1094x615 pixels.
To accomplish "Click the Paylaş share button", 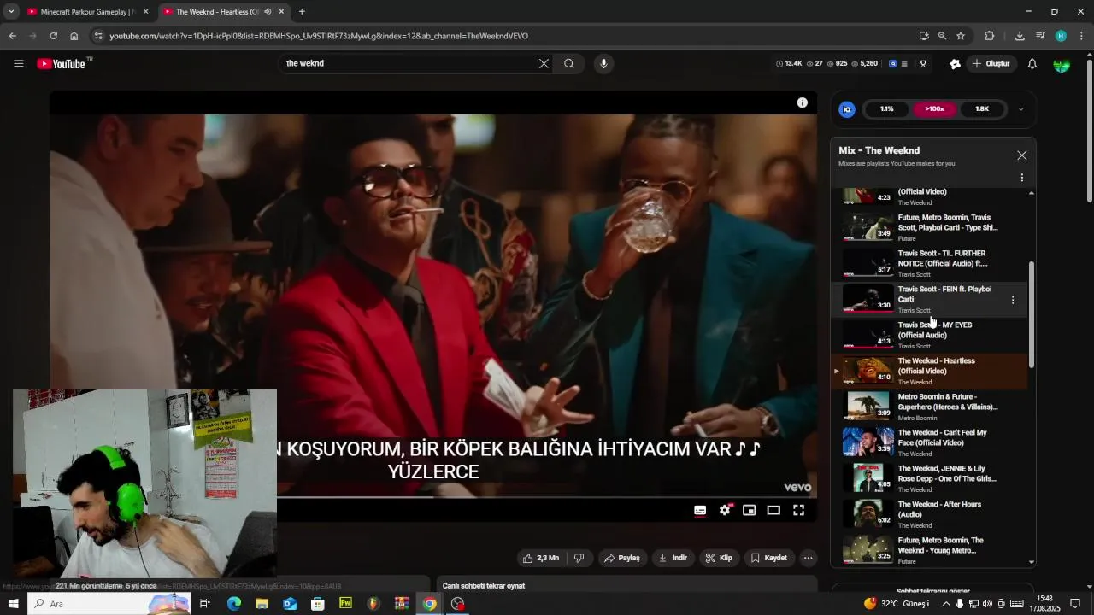I will [x=622, y=558].
